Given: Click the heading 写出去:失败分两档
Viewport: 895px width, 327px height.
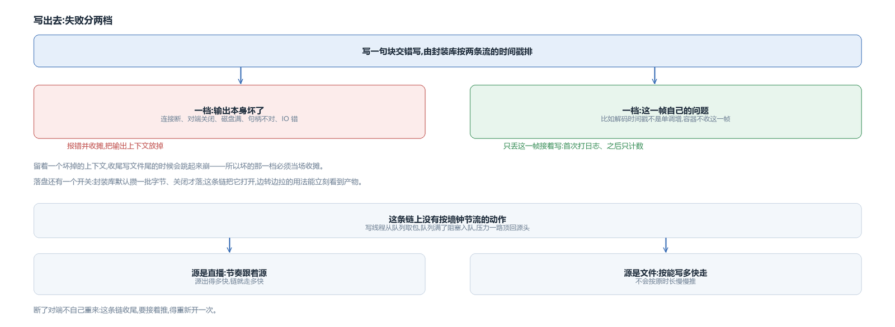Looking at the screenshot, I should click(73, 21).
